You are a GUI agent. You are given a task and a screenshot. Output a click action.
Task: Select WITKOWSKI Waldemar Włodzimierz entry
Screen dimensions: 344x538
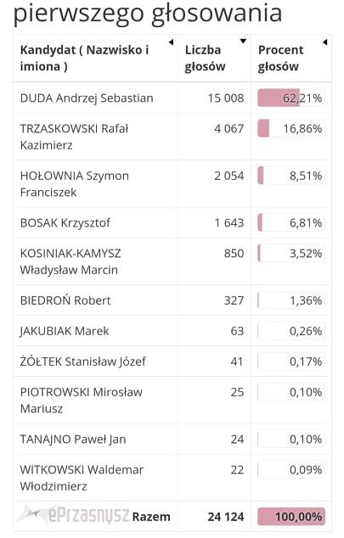click(82, 478)
